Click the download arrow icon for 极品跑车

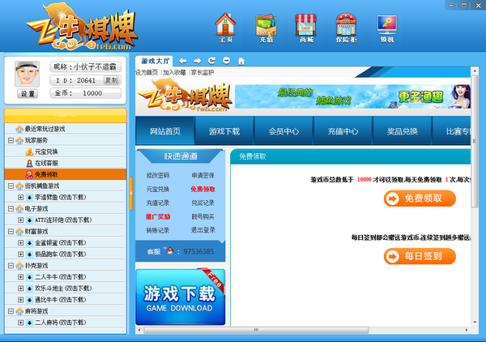(x=30, y=254)
